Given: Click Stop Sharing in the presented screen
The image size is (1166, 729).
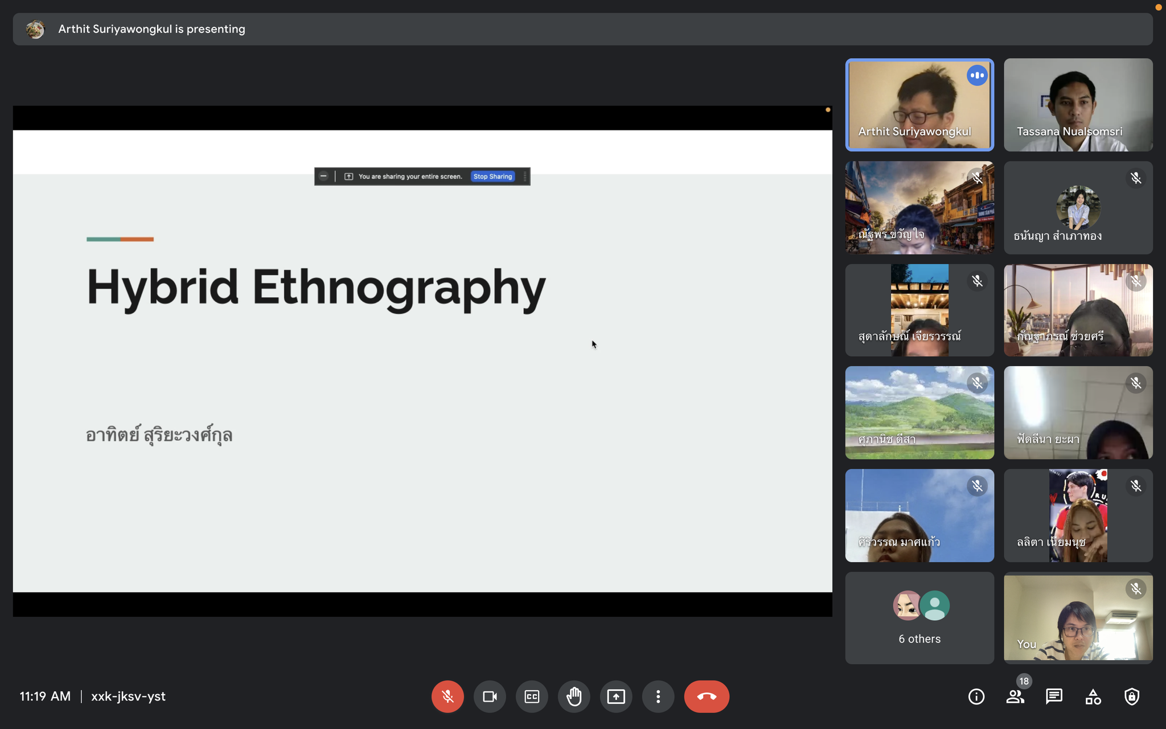Looking at the screenshot, I should tap(493, 177).
